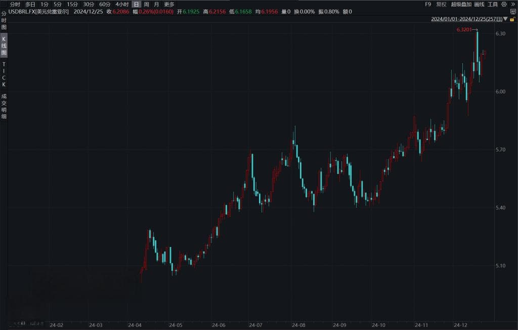Open 成交明细 in left sidebar

[x=4, y=106]
